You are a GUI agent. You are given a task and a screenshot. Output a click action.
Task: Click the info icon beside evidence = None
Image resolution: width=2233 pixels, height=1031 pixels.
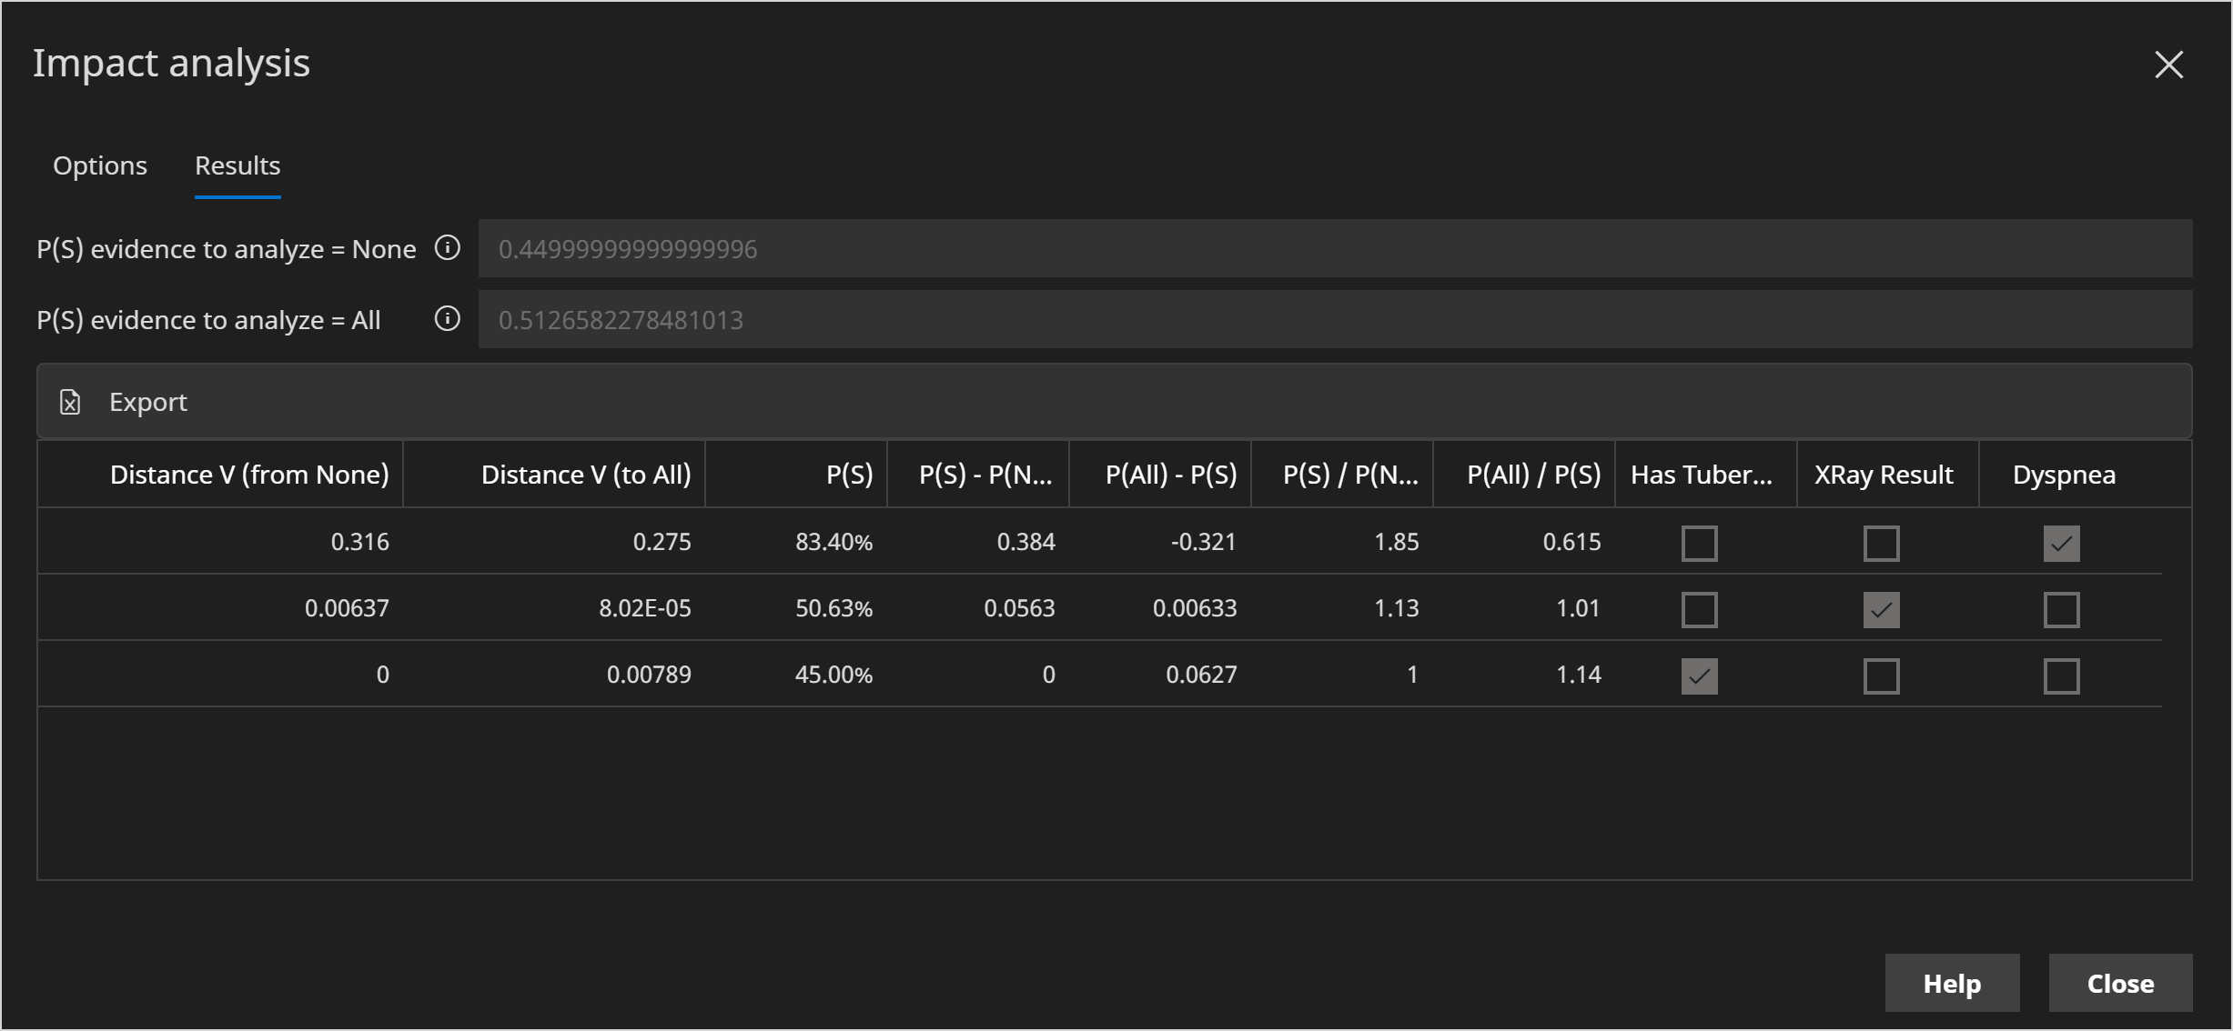tap(448, 248)
